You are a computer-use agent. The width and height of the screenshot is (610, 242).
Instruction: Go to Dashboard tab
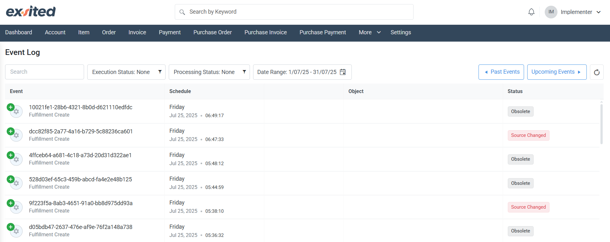[x=18, y=32]
